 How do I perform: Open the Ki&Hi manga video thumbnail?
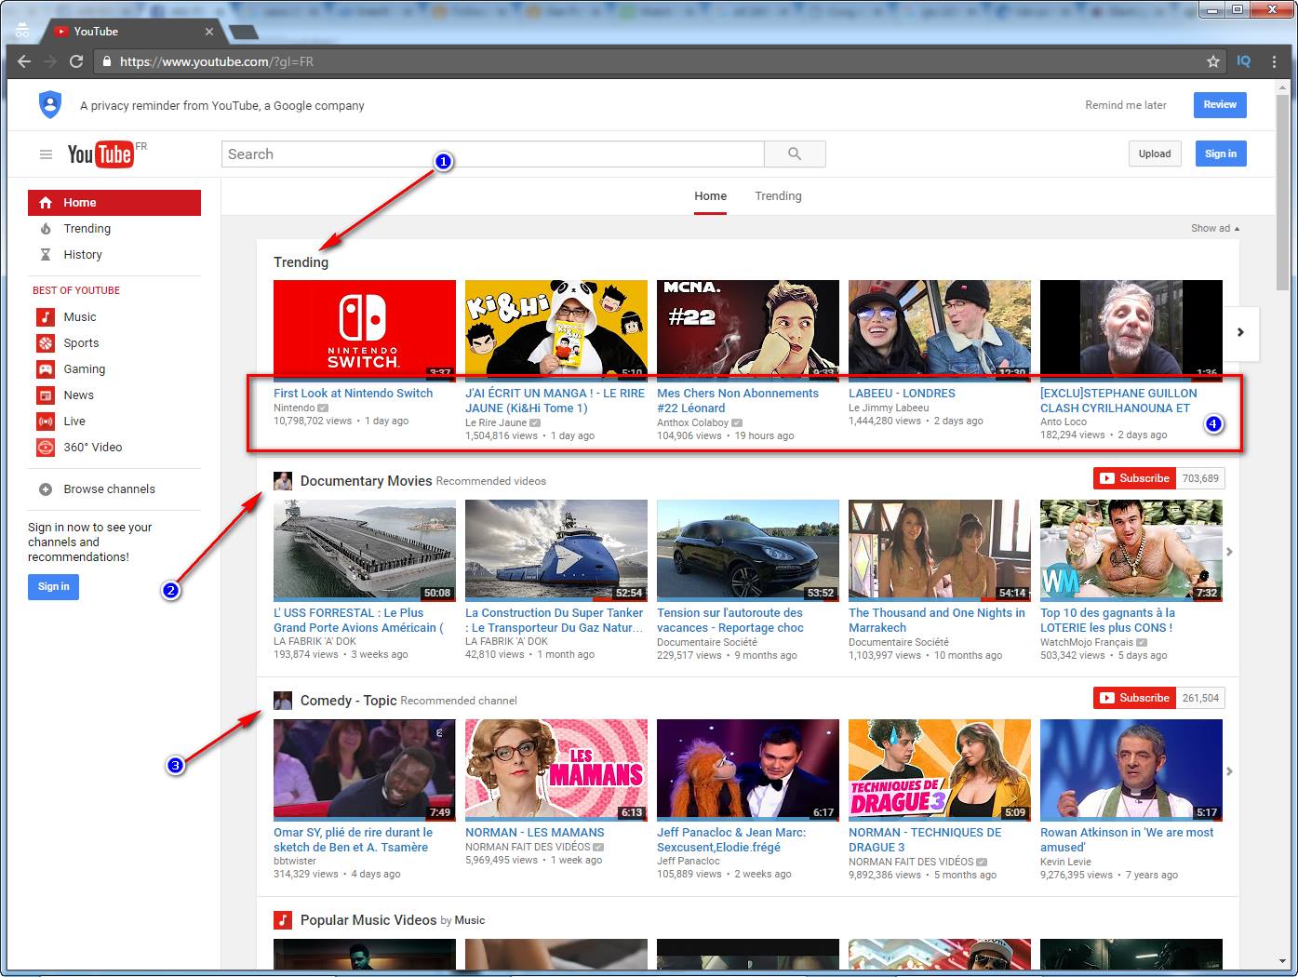pyautogui.click(x=556, y=329)
